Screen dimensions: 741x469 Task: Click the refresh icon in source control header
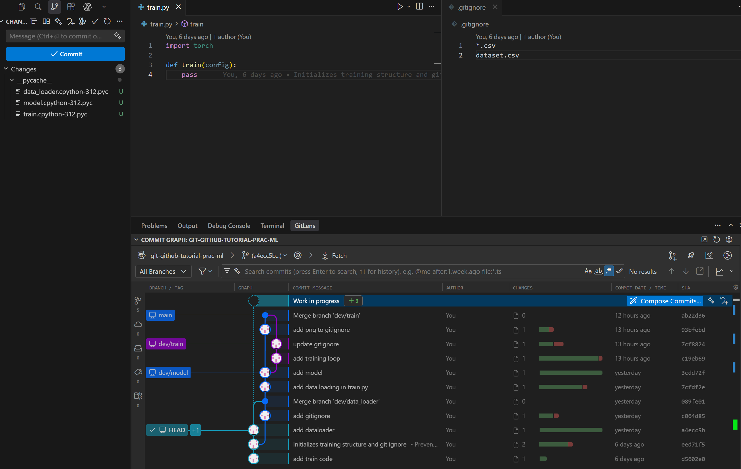107,21
